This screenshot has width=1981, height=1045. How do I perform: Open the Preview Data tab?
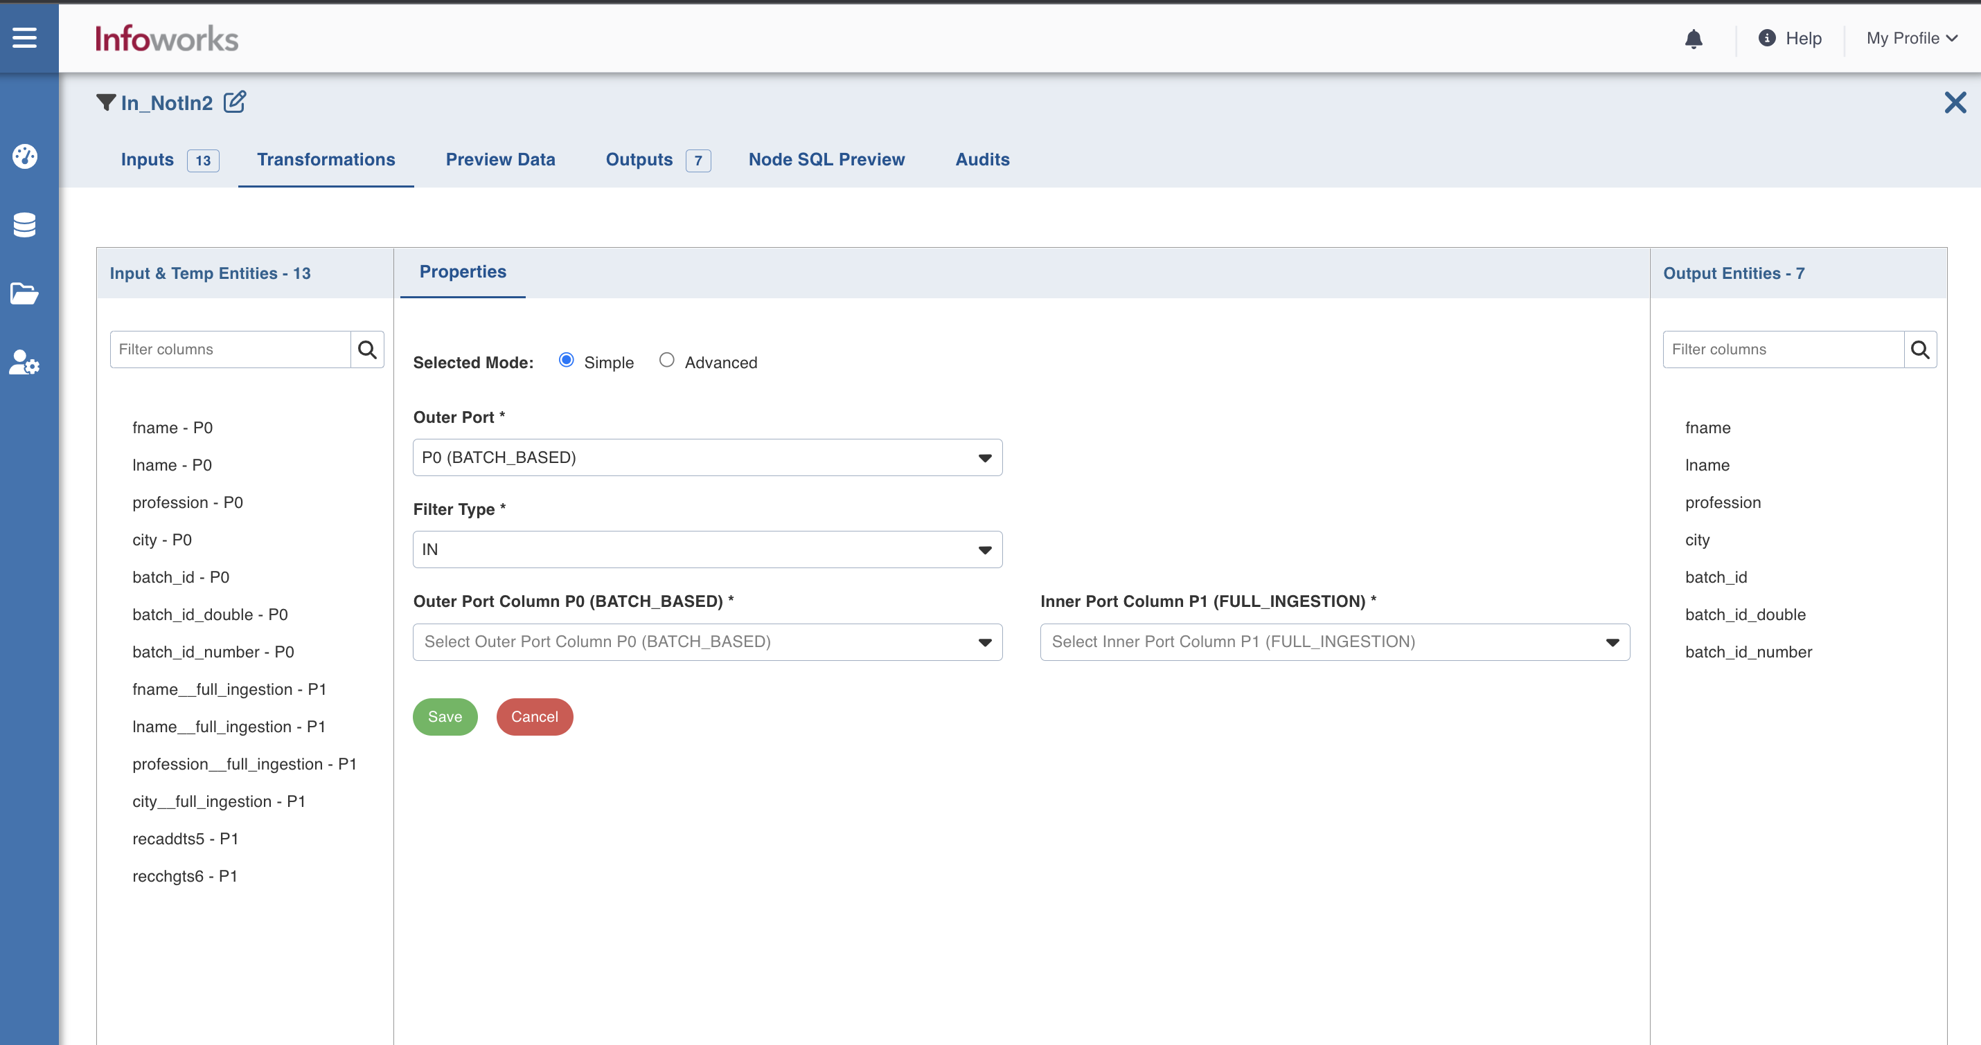(x=501, y=159)
